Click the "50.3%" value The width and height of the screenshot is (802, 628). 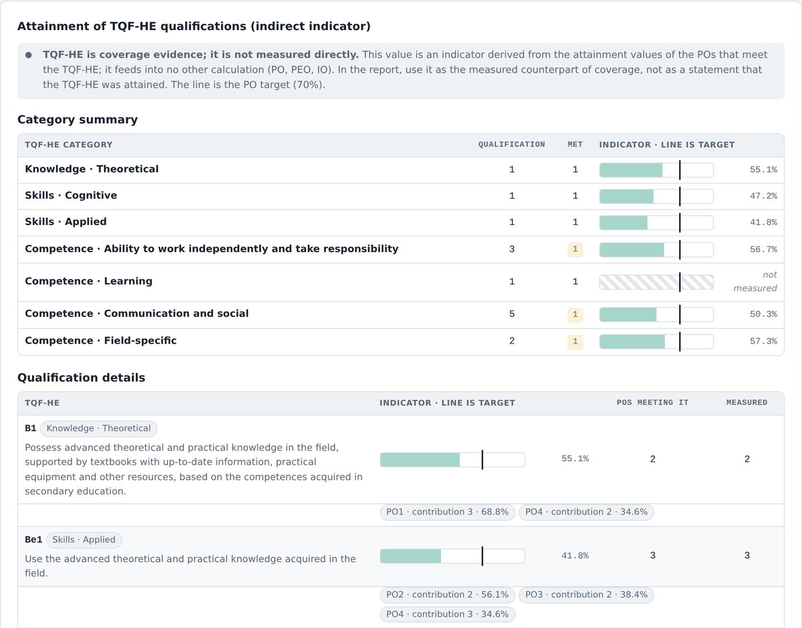click(763, 314)
